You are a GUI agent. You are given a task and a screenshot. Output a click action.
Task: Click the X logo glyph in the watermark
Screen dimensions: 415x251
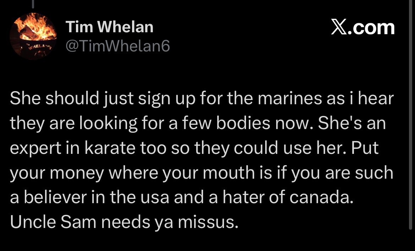340,28
